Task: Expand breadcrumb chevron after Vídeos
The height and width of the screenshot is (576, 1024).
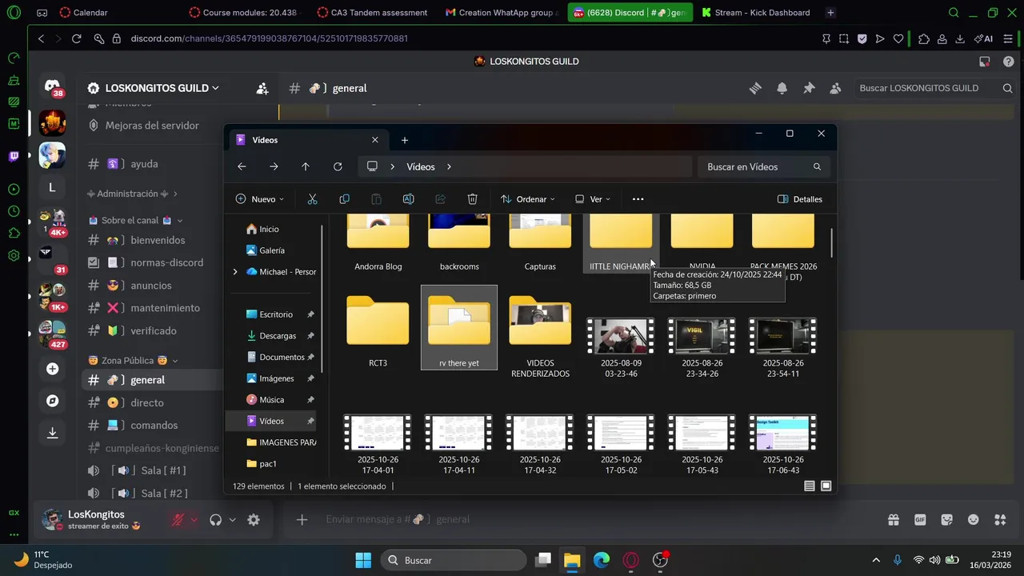Action: (449, 166)
